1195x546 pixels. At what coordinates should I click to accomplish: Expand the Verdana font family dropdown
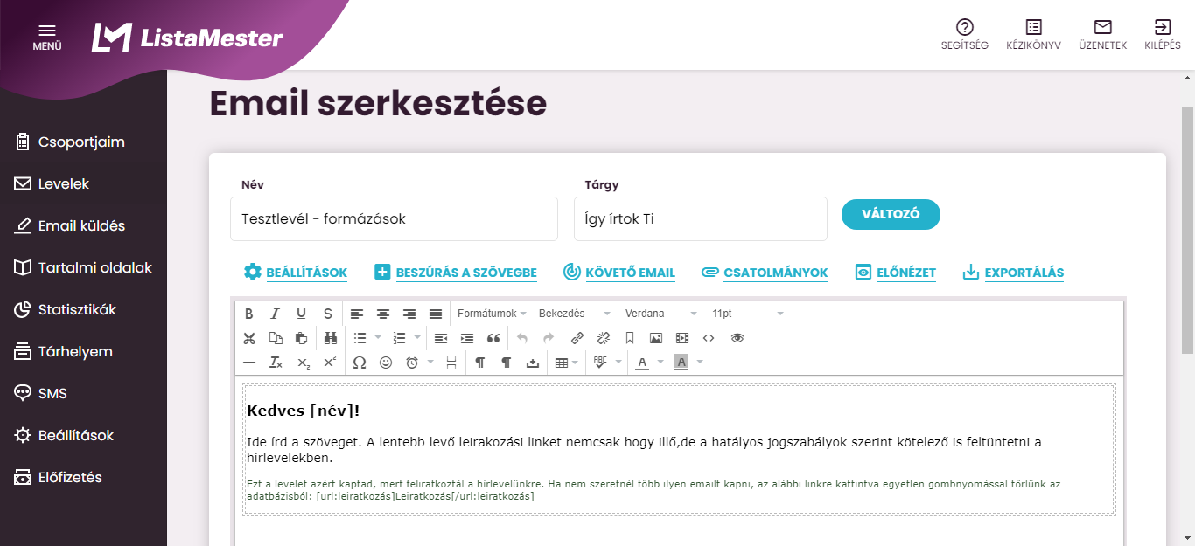pyautogui.click(x=660, y=314)
